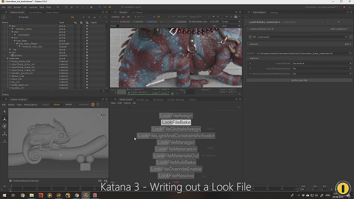Open the Windows Start menu
This screenshot has height=199, width=354.
4,195
